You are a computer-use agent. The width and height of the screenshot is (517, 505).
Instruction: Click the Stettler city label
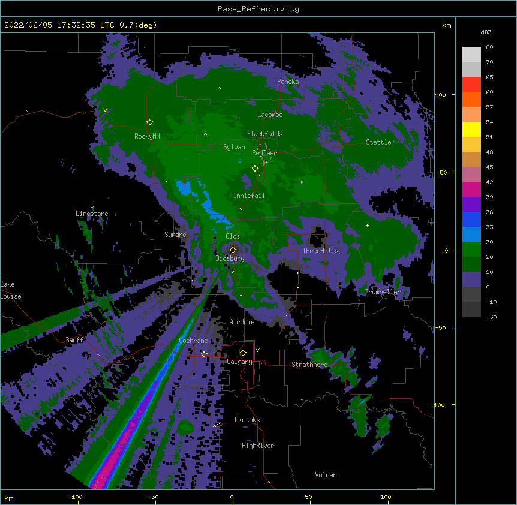[x=380, y=142]
